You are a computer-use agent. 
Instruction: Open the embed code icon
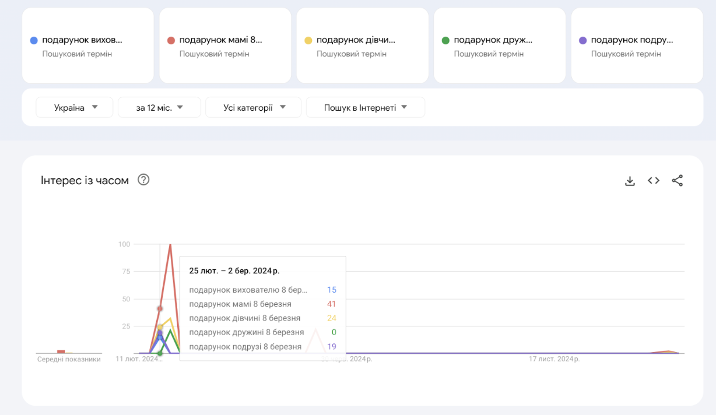(654, 181)
